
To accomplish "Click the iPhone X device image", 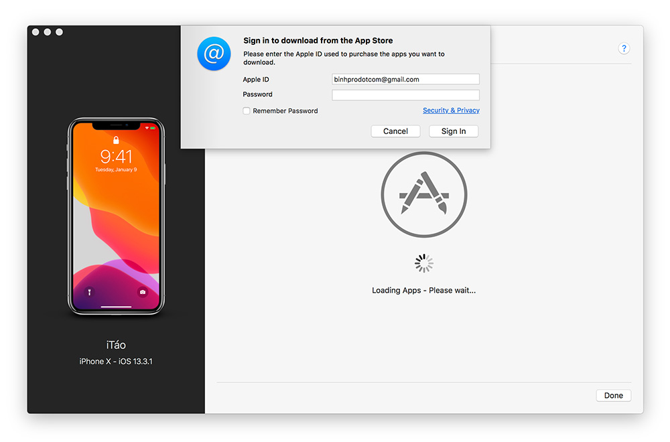I will [x=116, y=216].
